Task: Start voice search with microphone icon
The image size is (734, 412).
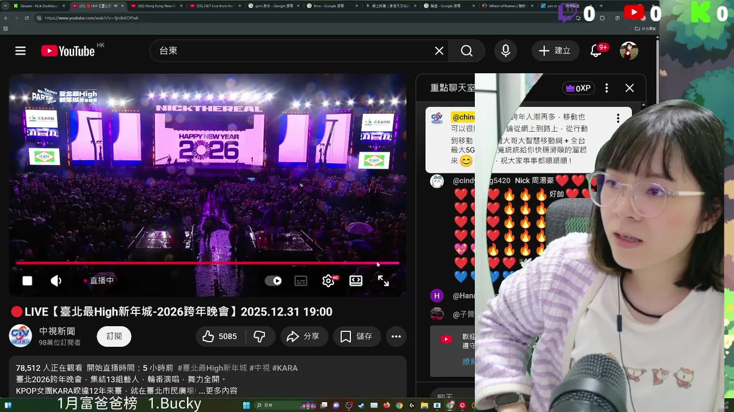Action: click(x=505, y=51)
